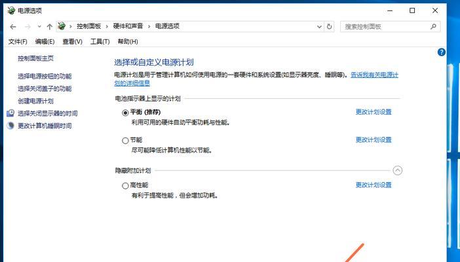Click the back navigation arrow
The height and width of the screenshot is (262, 460).
pos(13,27)
